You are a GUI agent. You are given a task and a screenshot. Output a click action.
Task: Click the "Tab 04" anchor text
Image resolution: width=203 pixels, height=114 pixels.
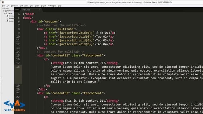click(x=101, y=44)
